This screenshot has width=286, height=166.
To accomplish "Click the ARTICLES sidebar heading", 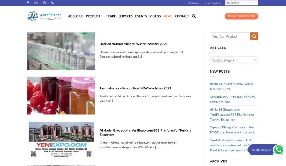I will pos(218,48).
